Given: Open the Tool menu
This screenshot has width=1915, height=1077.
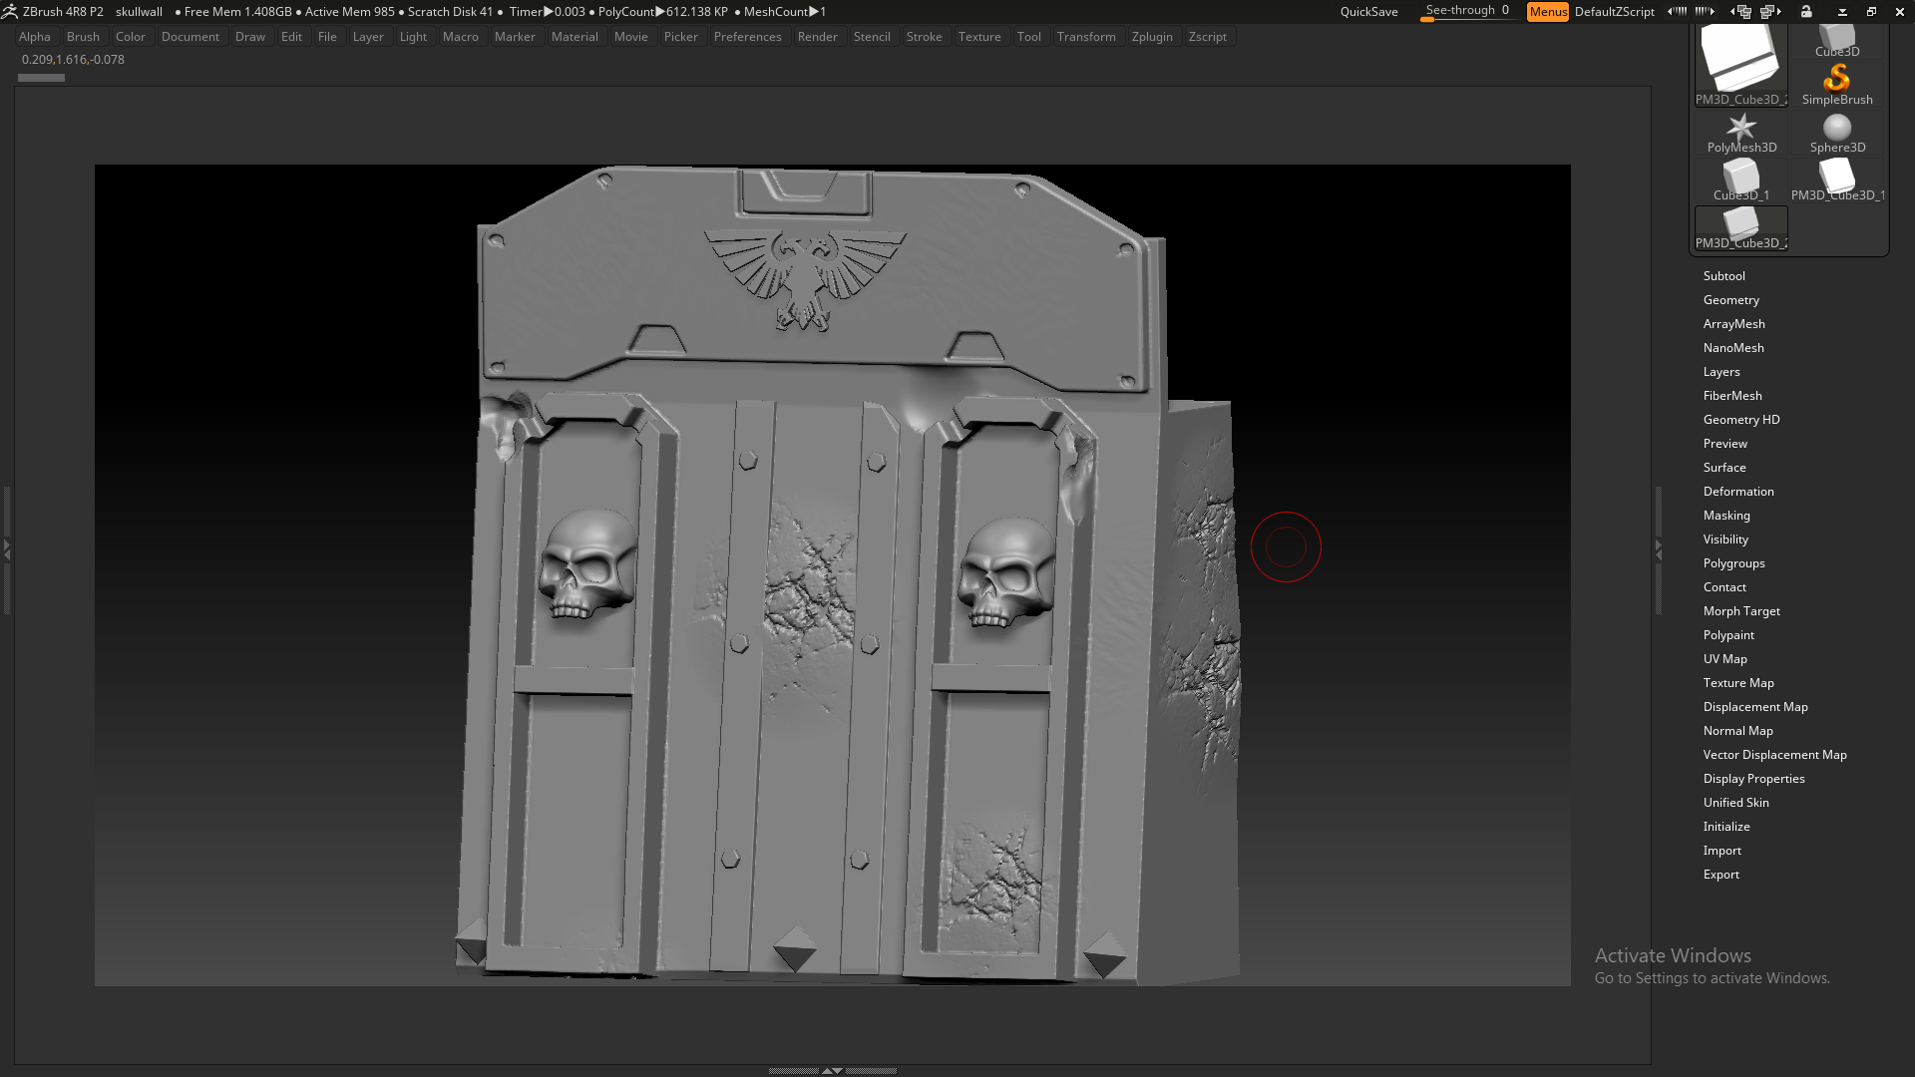Looking at the screenshot, I should (1029, 37).
